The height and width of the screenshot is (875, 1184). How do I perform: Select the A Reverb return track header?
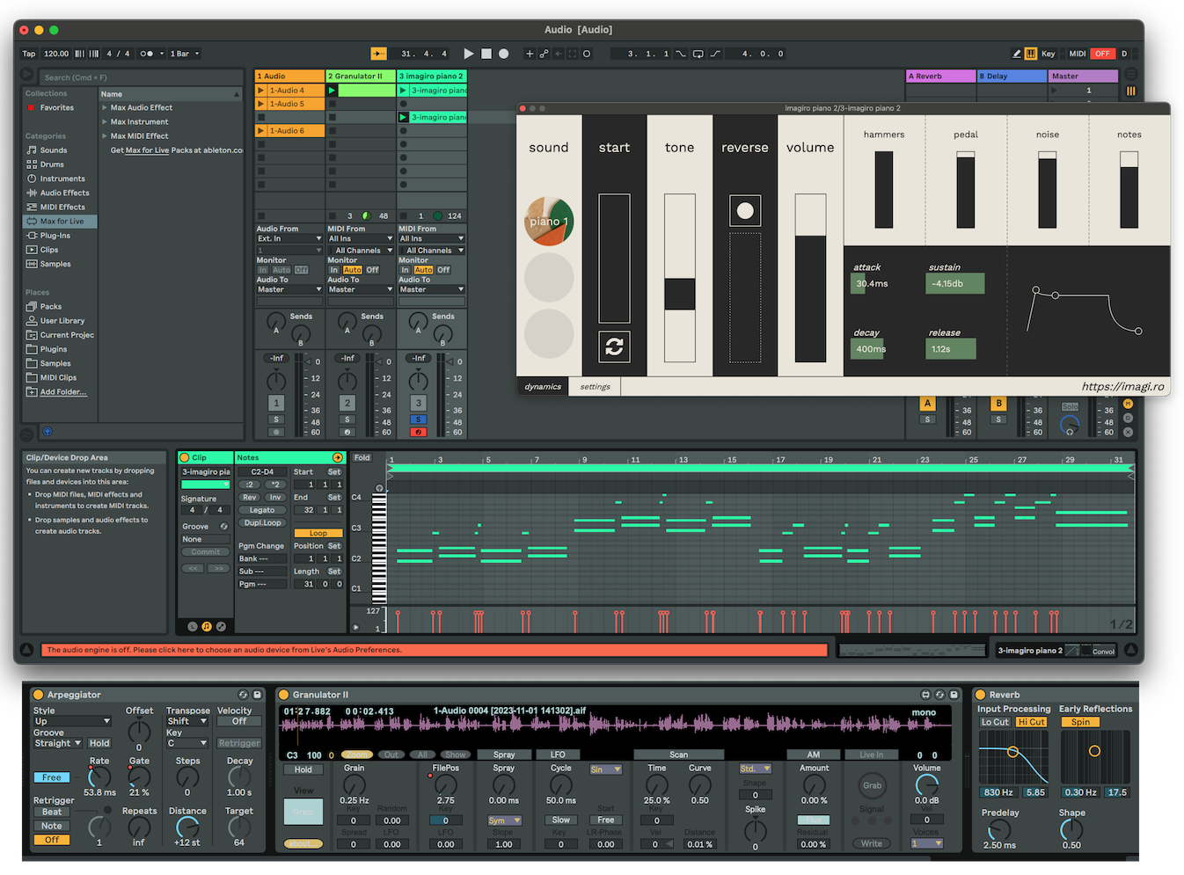[941, 77]
